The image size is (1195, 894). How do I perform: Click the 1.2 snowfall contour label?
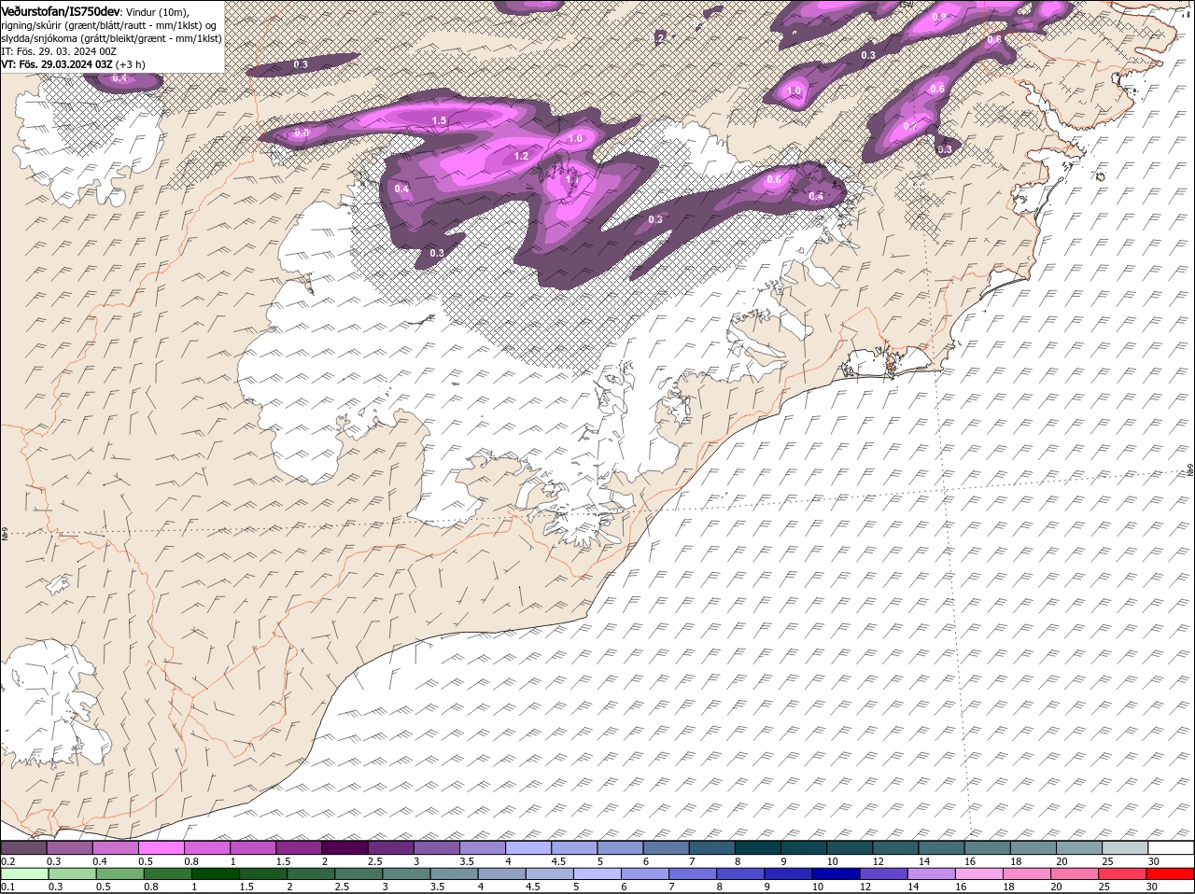coord(522,156)
